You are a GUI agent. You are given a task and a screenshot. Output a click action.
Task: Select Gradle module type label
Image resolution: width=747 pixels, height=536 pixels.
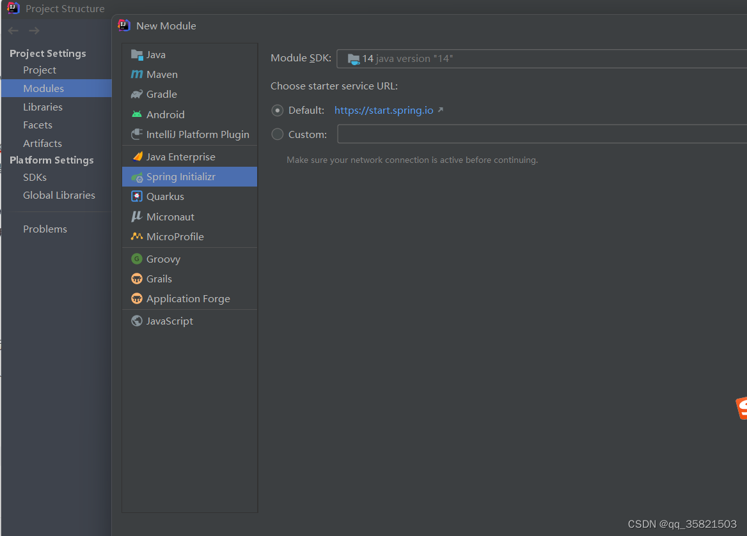click(x=162, y=95)
